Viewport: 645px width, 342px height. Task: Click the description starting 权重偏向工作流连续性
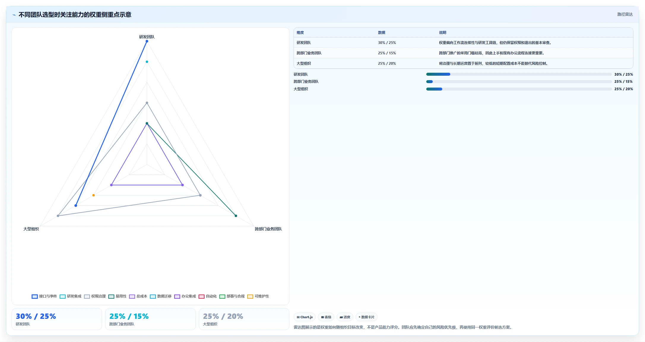click(495, 43)
